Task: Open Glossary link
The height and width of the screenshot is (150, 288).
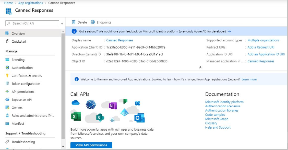Action: click(x=211, y=123)
